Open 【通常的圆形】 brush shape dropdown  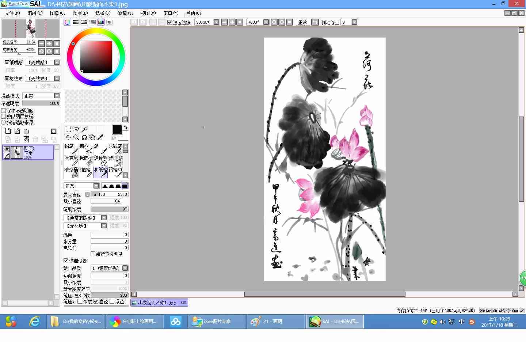tap(104, 218)
